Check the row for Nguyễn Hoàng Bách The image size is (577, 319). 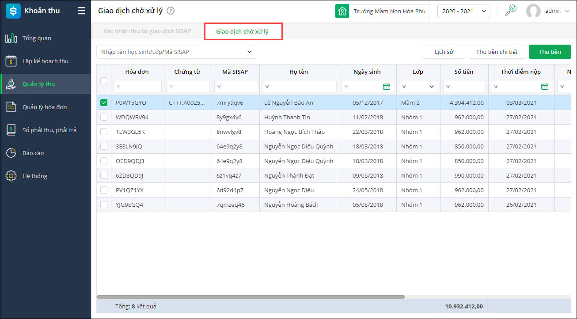(x=104, y=205)
